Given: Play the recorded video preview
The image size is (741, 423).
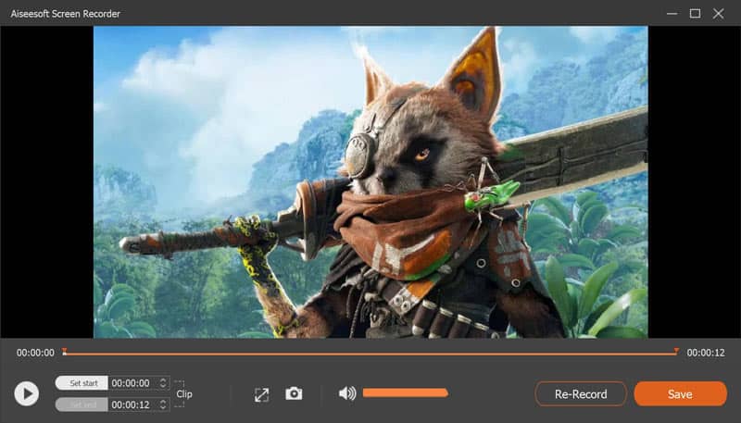Looking at the screenshot, I should [27, 393].
